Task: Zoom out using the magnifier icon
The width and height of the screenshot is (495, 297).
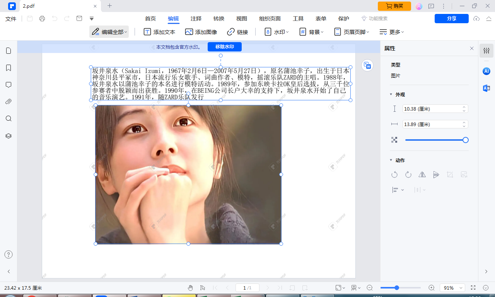Action: (369, 288)
